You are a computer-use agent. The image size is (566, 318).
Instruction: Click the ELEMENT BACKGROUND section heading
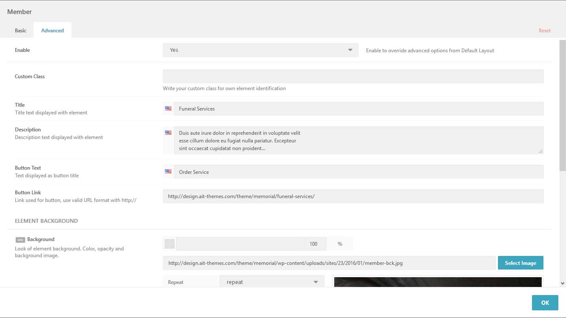[x=46, y=221]
